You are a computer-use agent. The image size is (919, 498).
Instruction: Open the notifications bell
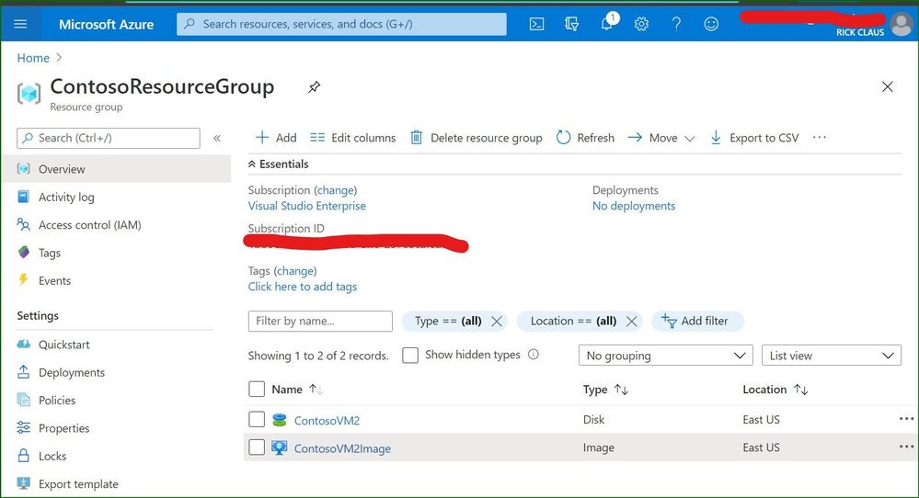[x=607, y=23]
